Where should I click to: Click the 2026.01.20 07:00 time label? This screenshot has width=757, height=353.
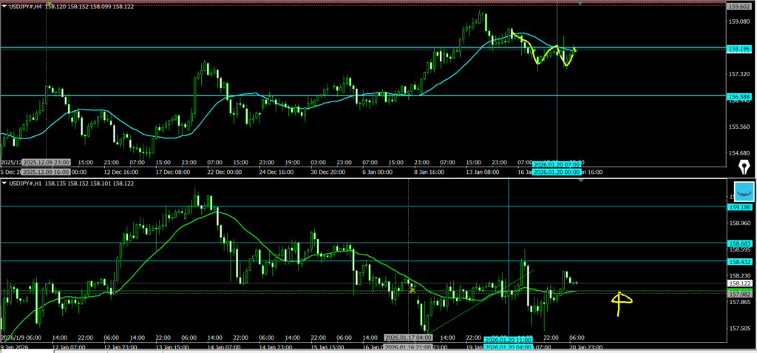tap(558, 162)
